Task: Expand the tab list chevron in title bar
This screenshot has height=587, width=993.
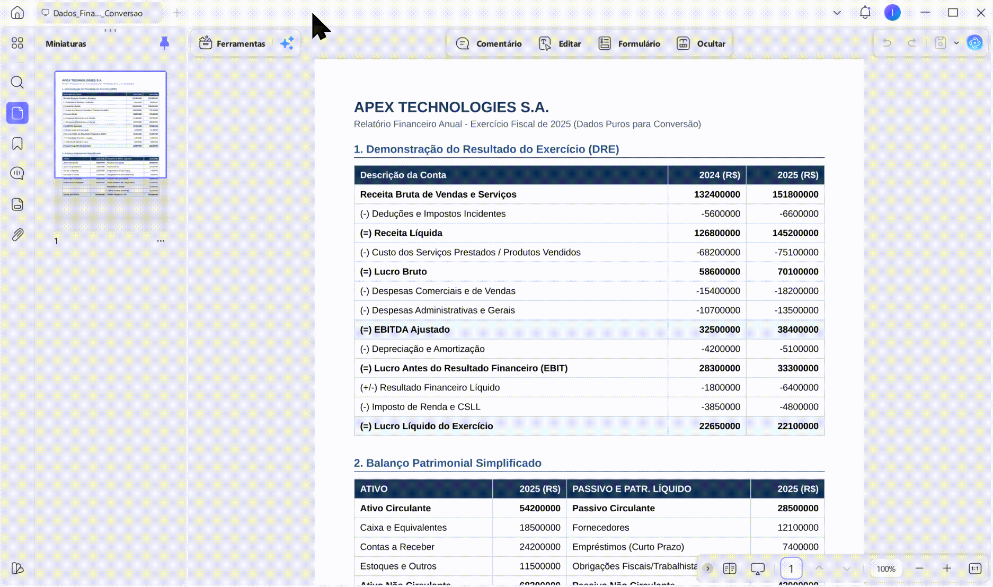Action: pos(837,13)
